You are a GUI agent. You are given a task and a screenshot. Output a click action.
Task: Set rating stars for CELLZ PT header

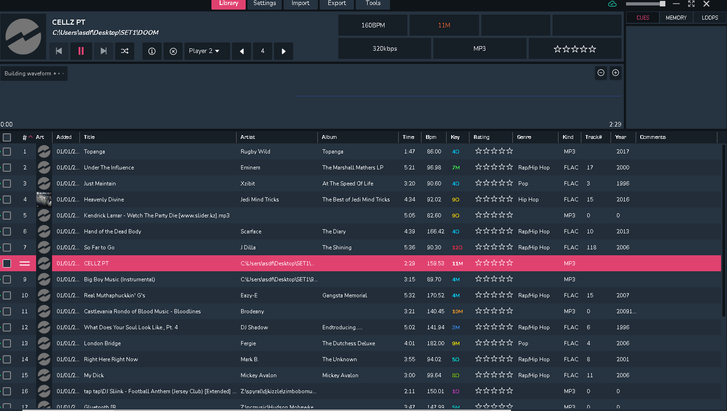pyautogui.click(x=574, y=49)
